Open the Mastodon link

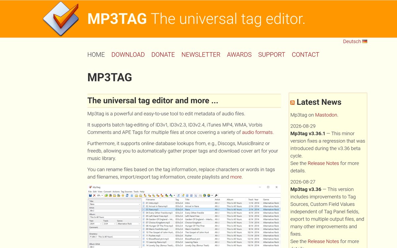[326, 115]
